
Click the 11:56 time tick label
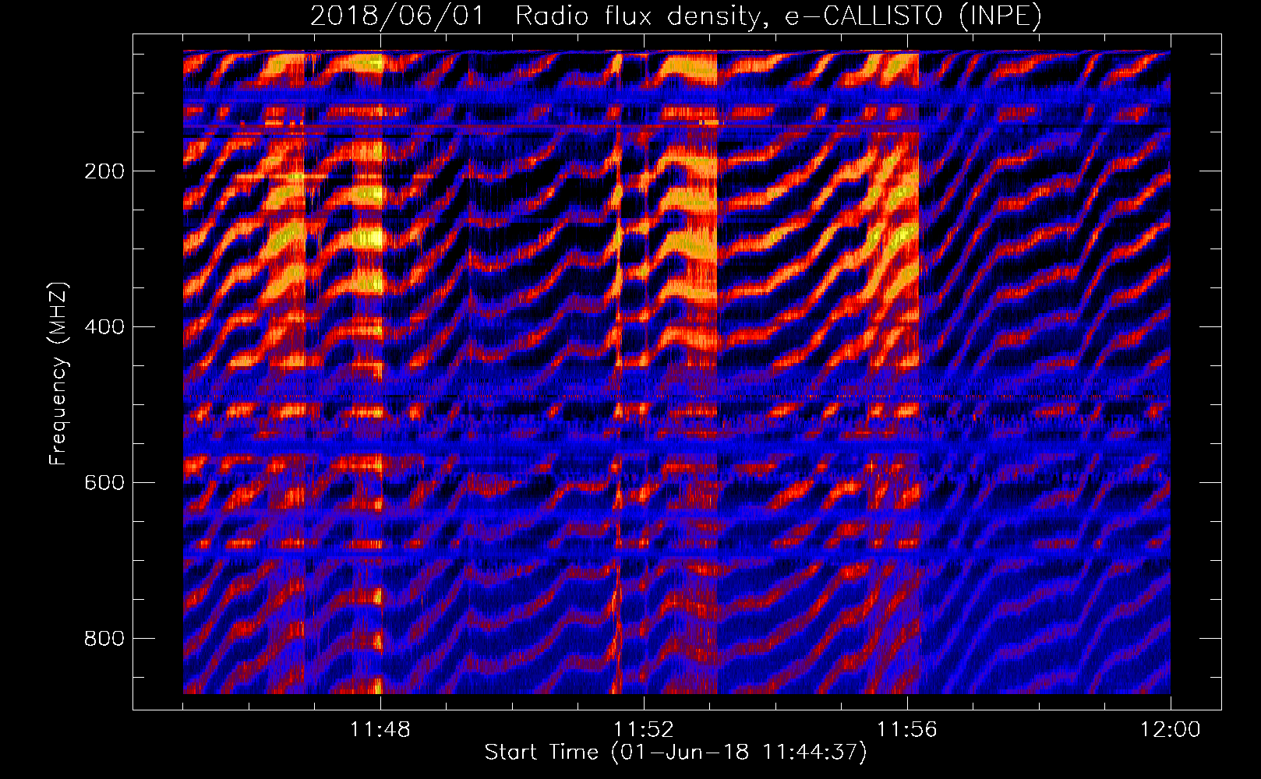pyautogui.click(x=907, y=730)
